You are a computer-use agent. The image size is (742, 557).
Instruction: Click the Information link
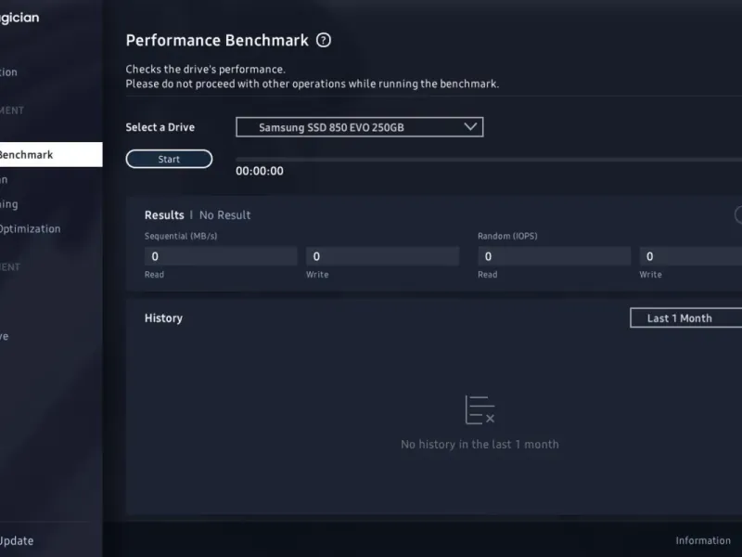(703, 540)
